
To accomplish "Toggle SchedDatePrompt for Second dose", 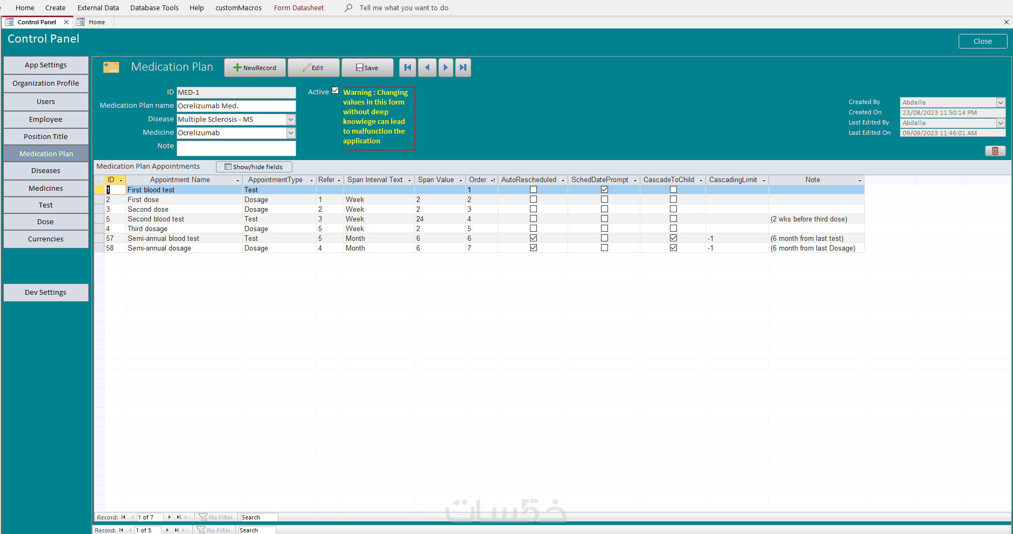I will click(604, 209).
